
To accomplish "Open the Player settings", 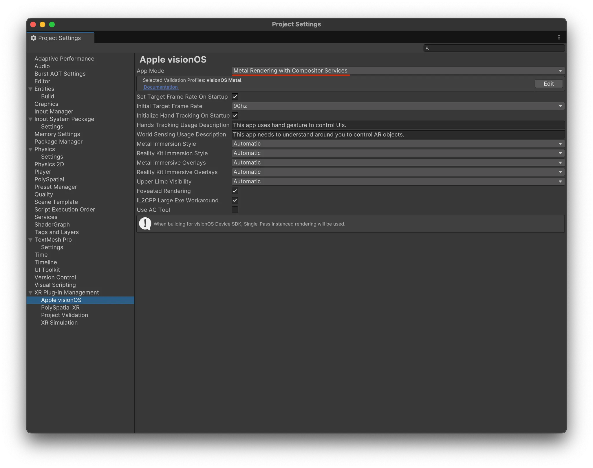I will pyautogui.click(x=43, y=172).
